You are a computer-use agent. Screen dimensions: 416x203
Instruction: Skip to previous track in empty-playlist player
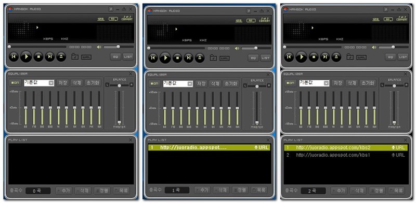pos(14,57)
